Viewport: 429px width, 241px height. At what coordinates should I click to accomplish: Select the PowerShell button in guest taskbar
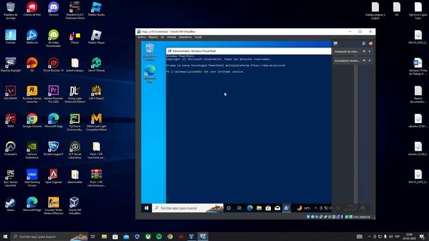pos(286,208)
